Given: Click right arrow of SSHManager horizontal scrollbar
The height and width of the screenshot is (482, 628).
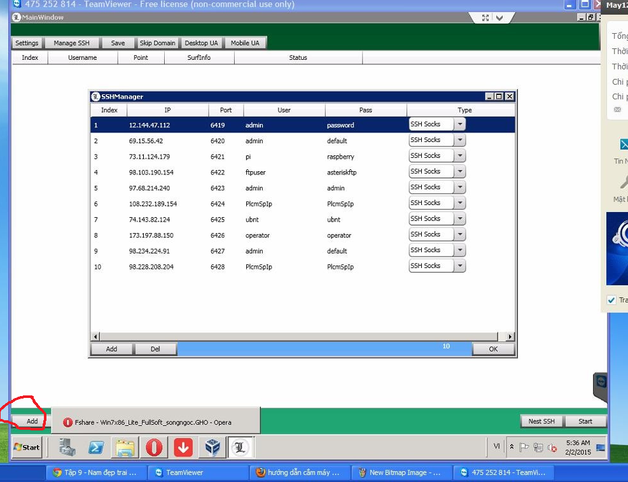Looking at the screenshot, I should click(x=510, y=337).
